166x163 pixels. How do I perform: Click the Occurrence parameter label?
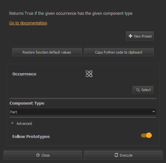[24, 74]
